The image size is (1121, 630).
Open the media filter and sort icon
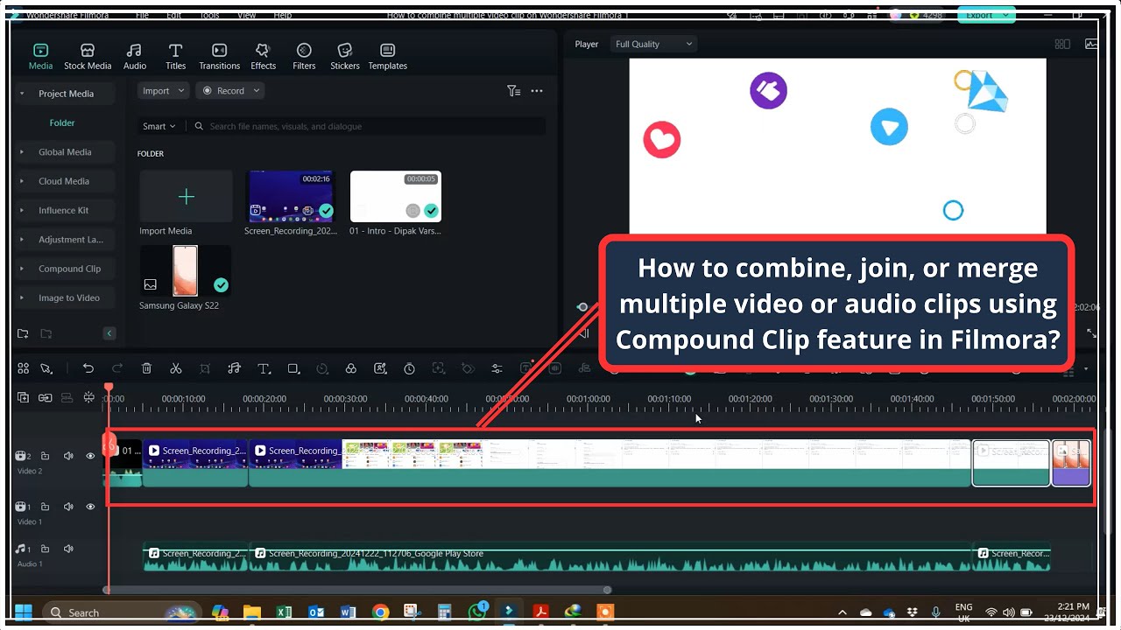(514, 91)
